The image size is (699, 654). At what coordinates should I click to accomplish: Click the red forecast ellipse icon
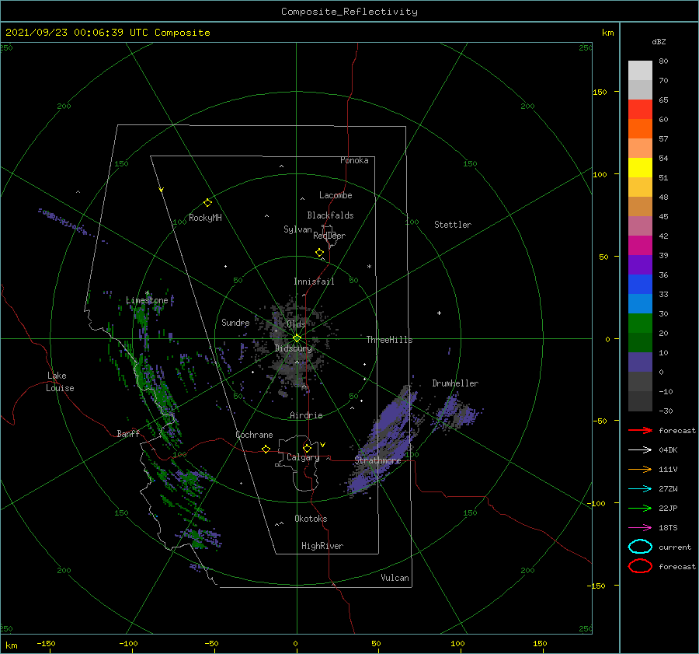click(640, 566)
